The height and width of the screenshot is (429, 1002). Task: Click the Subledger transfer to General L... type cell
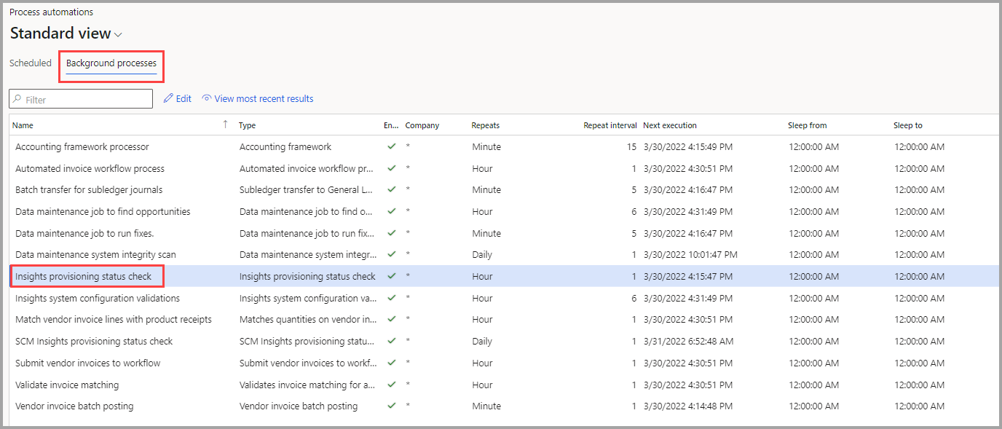(306, 189)
